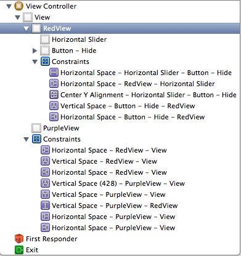Image resolution: width=241 pixels, height=256 pixels.
Task: Click icon of Horizontal Space - Horizontal Slider - Button constraint
Action: click(54, 73)
